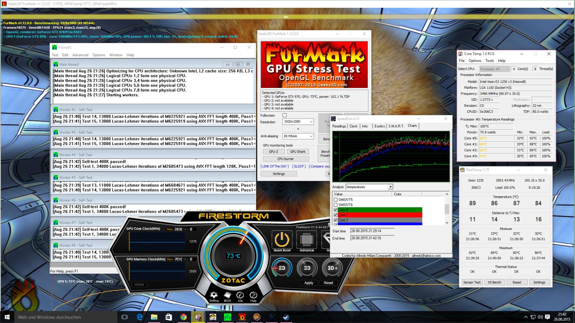Open Task View on the taskbar
Screen dimensions: 575x323
125,317
